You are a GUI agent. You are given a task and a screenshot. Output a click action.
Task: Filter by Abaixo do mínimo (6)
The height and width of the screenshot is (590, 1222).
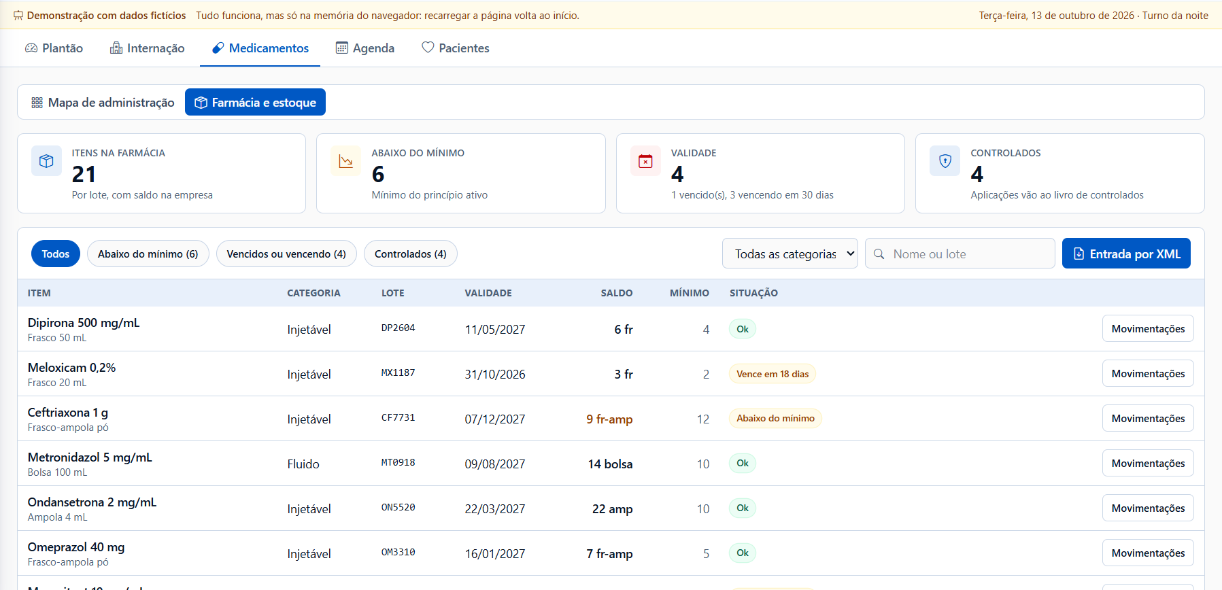(x=148, y=254)
